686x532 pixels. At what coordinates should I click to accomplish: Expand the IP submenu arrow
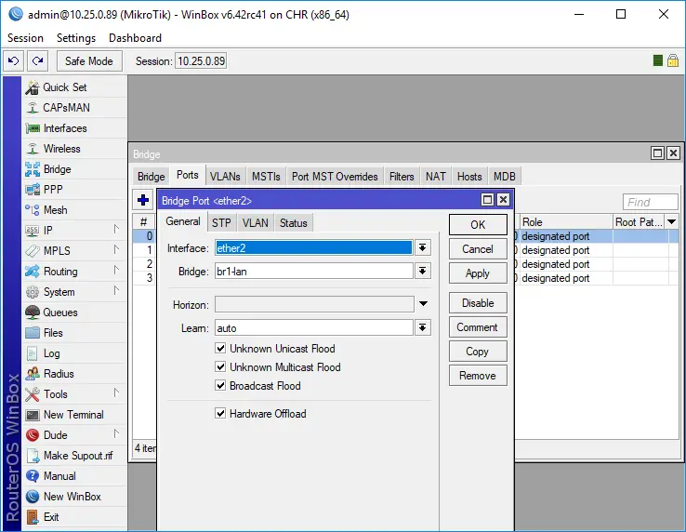coord(116,229)
